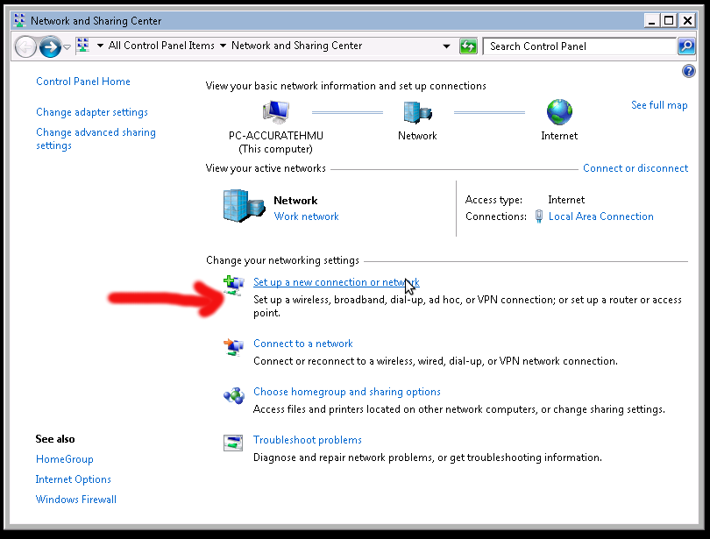This screenshot has width=710, height=539.
Task: Click the Troubleshoot problems icon
Action: point(233,443)
